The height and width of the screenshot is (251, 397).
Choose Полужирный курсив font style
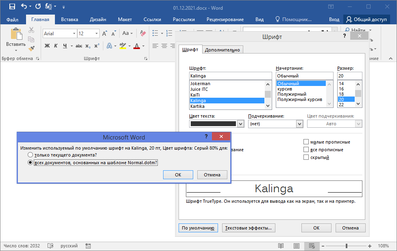coord(301,99)
